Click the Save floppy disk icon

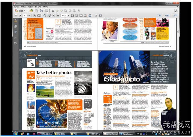tap(36, 11)
